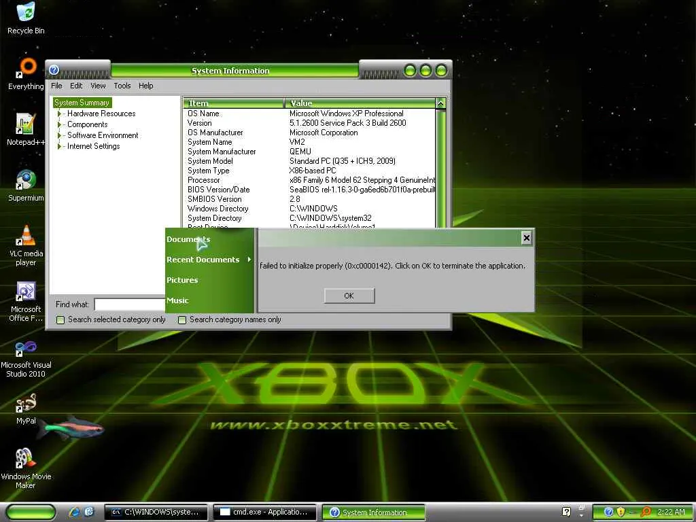Image resolution: width=696 pixels, height=522 pixels.
Task: Expand Internet Settings tree node
Action: [x=59, y=146]
